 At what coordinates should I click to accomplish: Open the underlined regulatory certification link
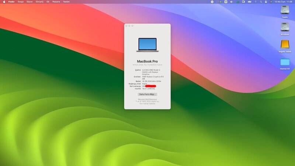coord(147,99)
